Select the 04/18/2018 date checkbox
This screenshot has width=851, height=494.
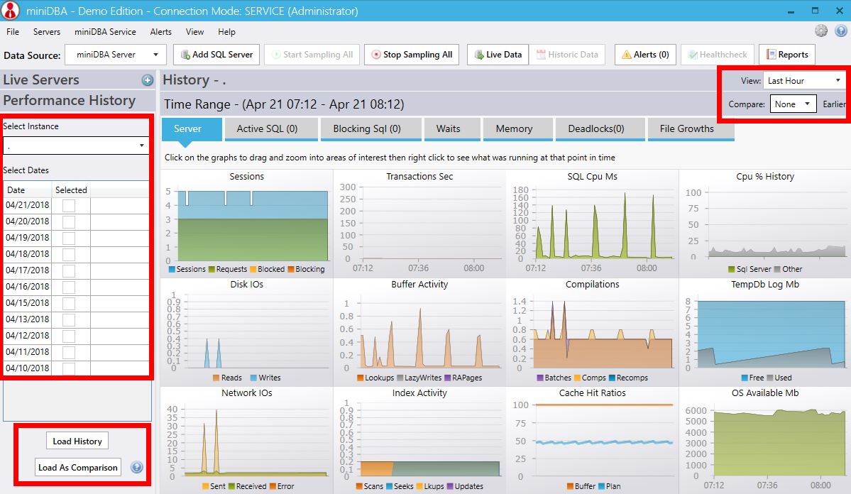69,255
